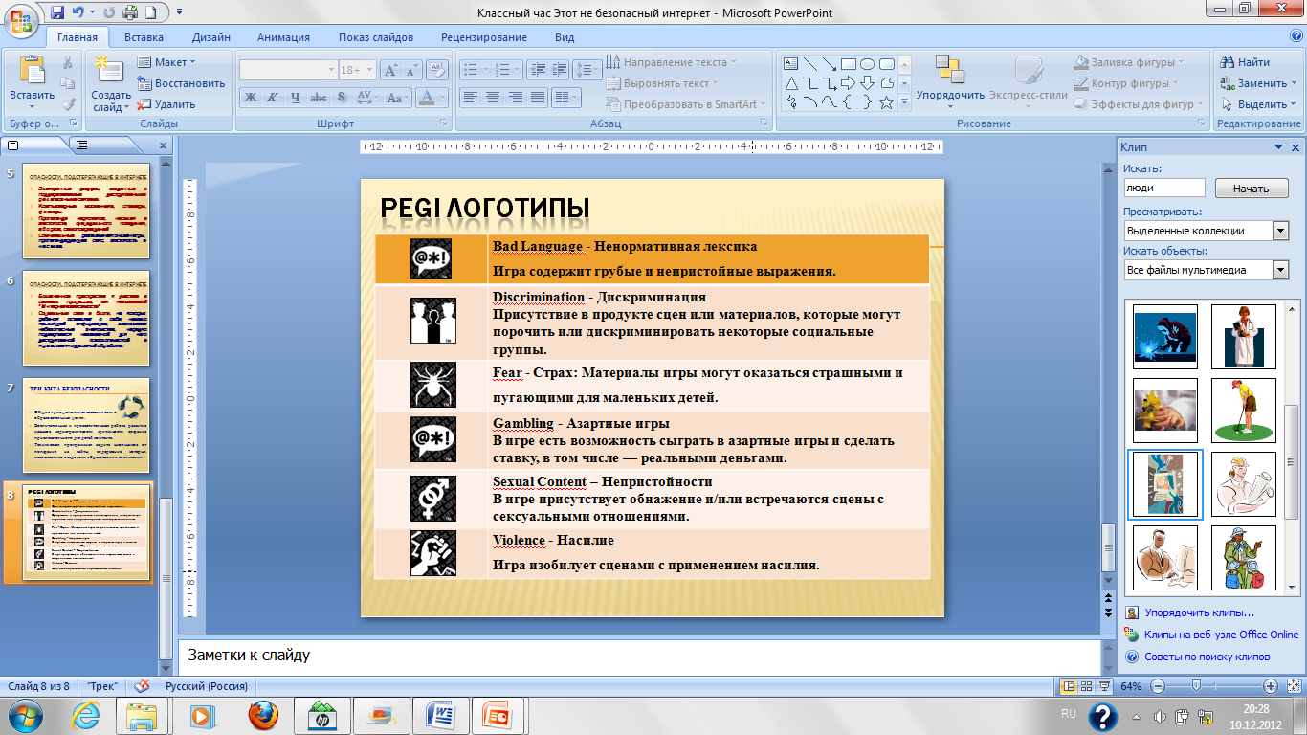This screenshot has height=735, width=1307.
Task: Open the Word icon in taskbar
Action: click(x=439, y=715)
